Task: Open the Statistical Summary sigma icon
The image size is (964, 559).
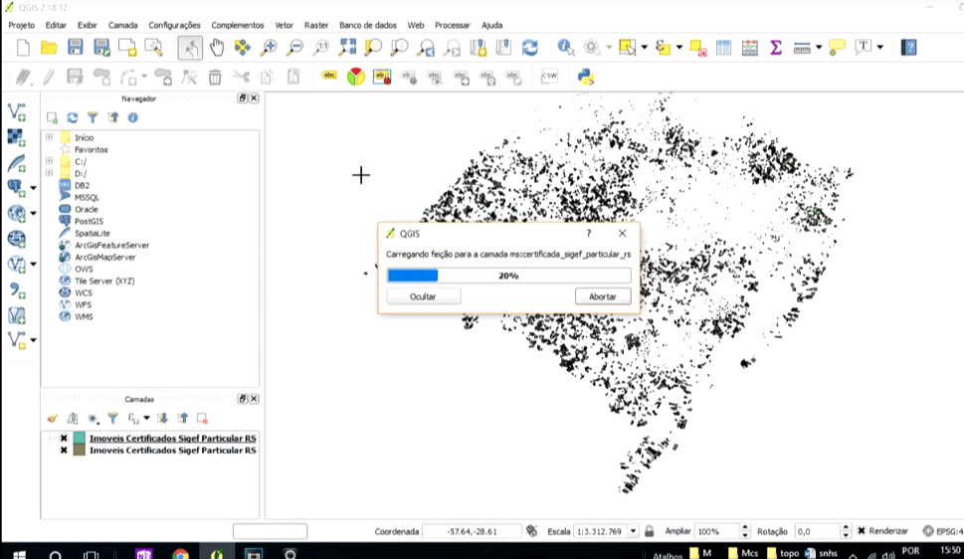Action: tap(776, 48)
